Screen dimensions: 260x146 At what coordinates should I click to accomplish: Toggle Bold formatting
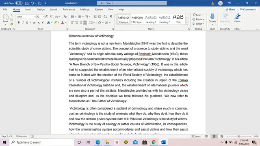pyautogui.click(x=19, y=23)
